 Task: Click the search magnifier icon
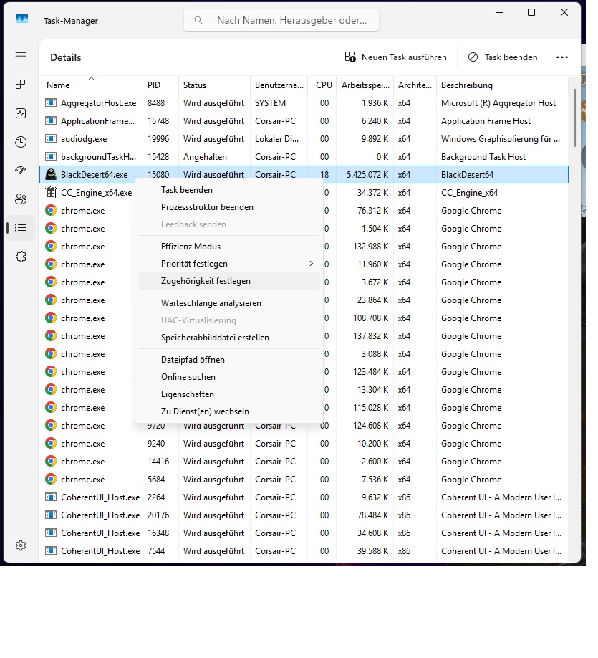(x=198, y=20)
